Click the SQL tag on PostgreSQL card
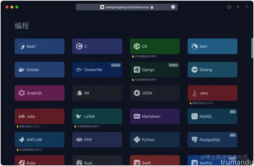The image size is (254, 166). tap(233, 135)
